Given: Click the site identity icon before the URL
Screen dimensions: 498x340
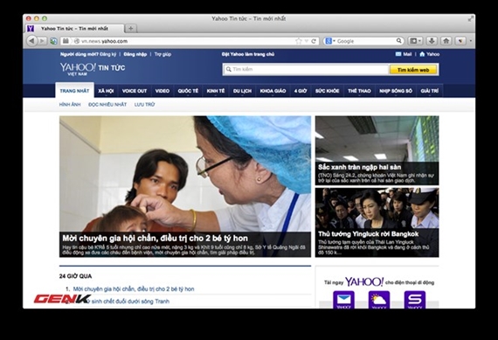Looking at the screenshot, I should (x=76, y=41).
